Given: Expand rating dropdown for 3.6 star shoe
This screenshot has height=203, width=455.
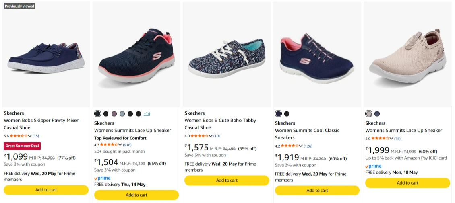Looking at the screenshot, I should coord(30,136).
